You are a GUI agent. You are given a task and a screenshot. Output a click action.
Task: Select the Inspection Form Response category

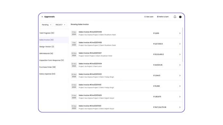[52, 60]
